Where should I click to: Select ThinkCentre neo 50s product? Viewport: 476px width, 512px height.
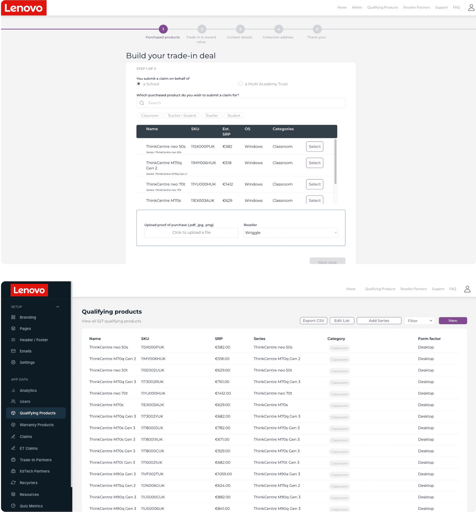tap(315, 146)
